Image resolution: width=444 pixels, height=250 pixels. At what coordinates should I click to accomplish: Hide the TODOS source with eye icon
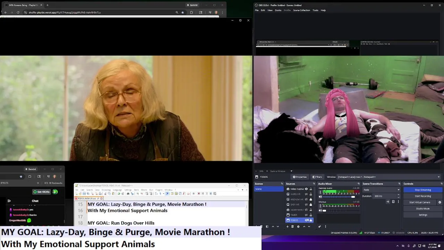tap(306, 220)
